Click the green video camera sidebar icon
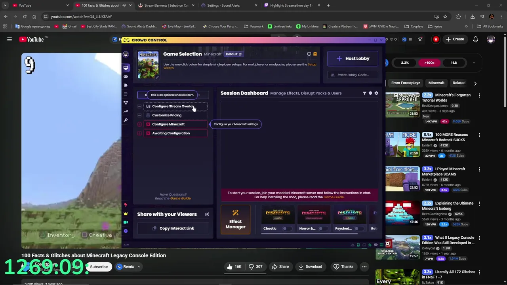 point(126,222)
